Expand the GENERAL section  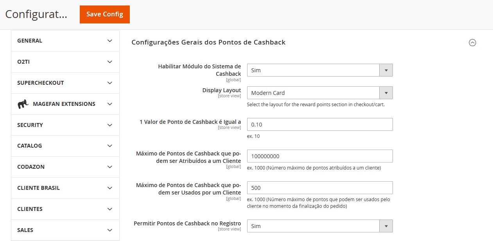pos(65,41)
